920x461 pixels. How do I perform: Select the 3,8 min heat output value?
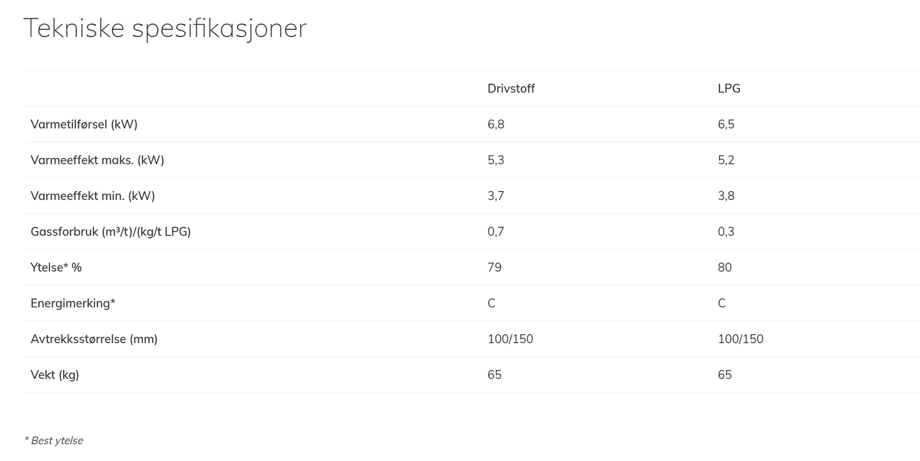(726, 195)
